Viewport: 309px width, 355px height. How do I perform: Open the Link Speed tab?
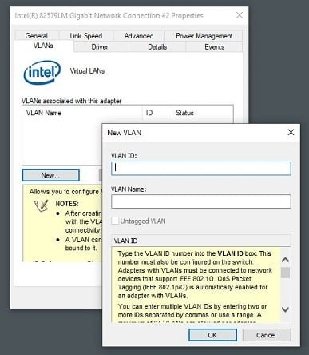(86, 36)
